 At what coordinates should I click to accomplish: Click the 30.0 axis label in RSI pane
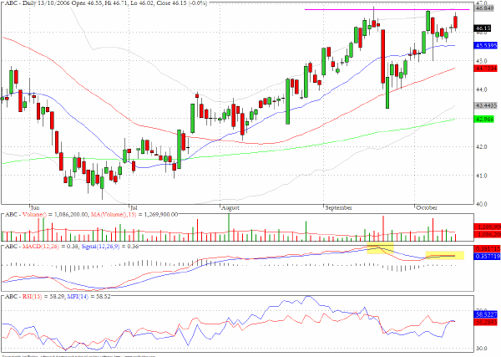[482, 349]
